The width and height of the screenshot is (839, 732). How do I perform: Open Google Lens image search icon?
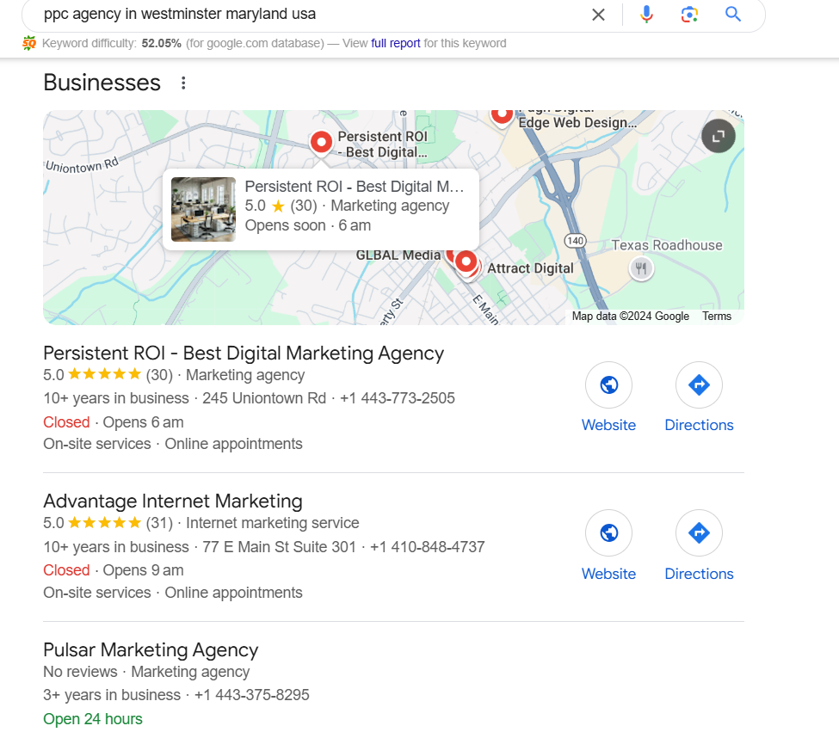tap(689, 15)
